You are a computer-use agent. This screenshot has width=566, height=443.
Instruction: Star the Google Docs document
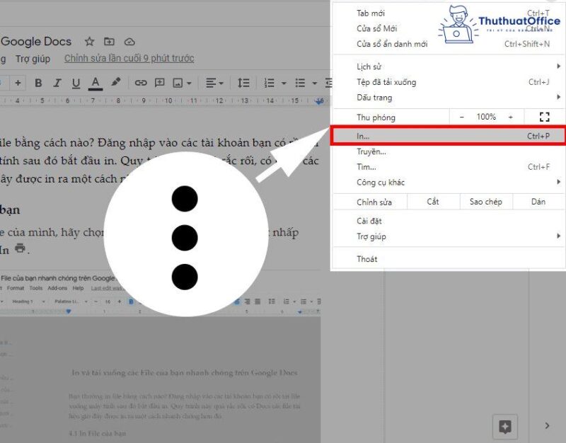89,42
